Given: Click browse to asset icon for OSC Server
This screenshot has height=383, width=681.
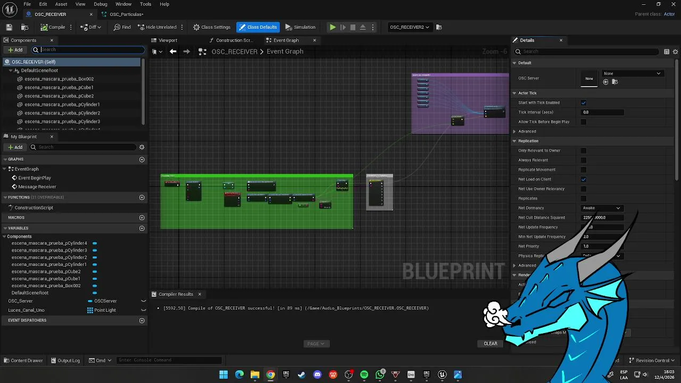Looking at the screenshot, I should (x=614, y=82).
